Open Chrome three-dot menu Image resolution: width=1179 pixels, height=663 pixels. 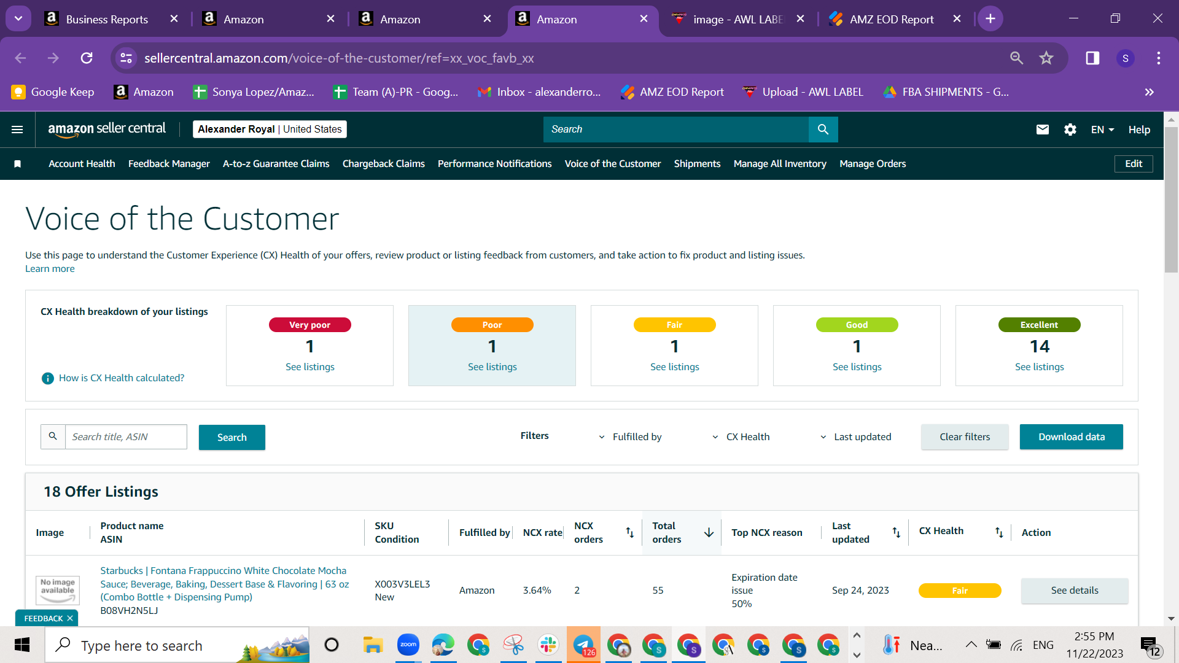point(1159,58)
